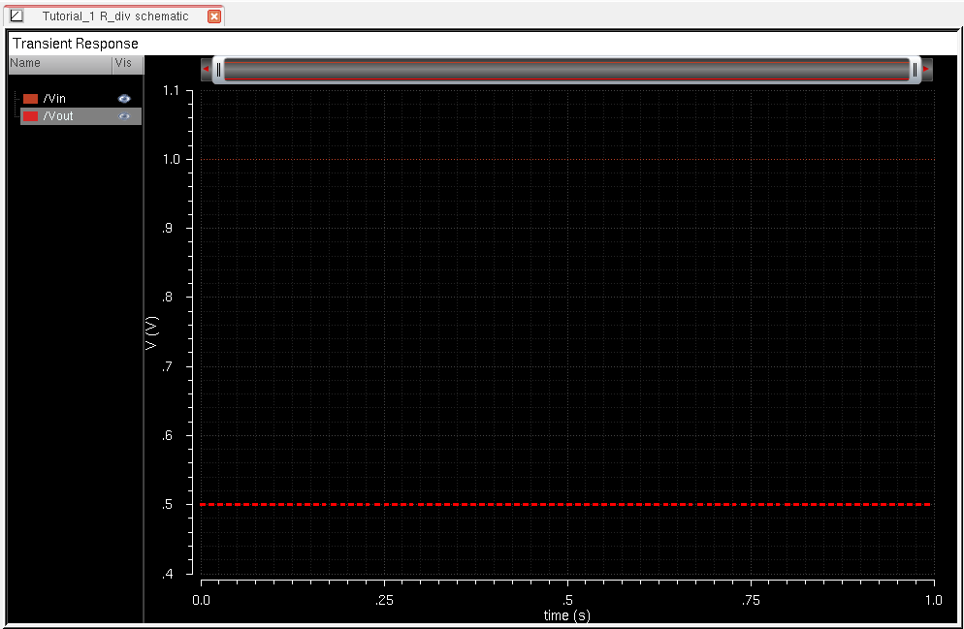
Task: Click the schematic tab's graph icon
Action: click(16, 16)
